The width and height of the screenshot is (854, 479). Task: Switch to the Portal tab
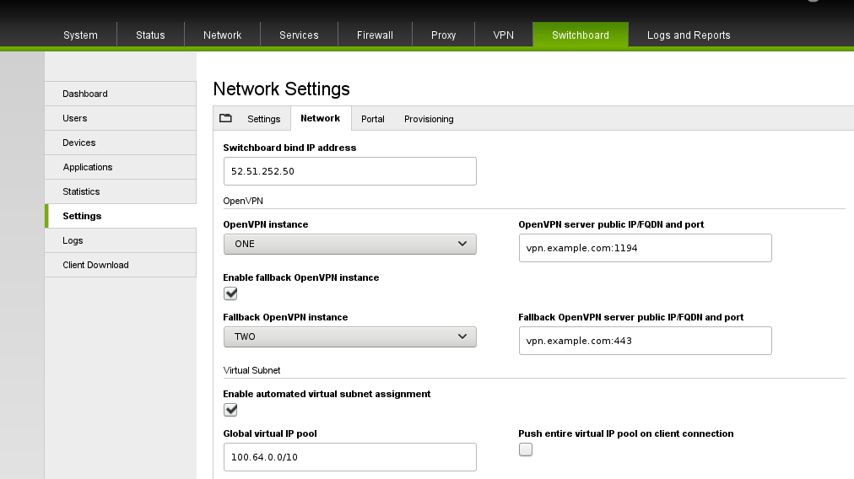coord(372,119)
